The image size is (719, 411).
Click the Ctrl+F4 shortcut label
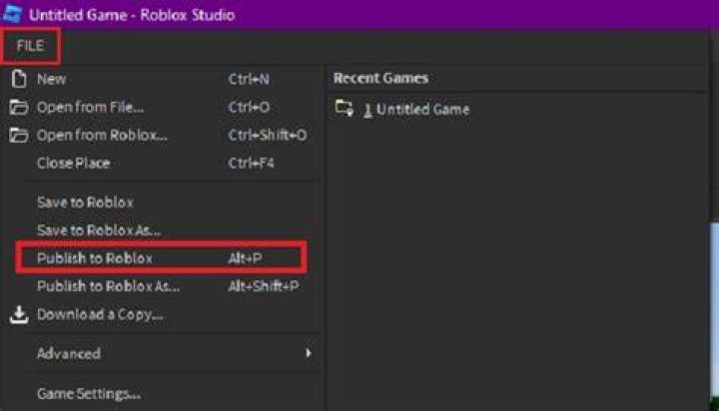point(251,164)
